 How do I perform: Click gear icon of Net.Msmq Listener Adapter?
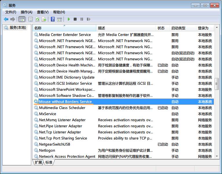tap(36, 120)
